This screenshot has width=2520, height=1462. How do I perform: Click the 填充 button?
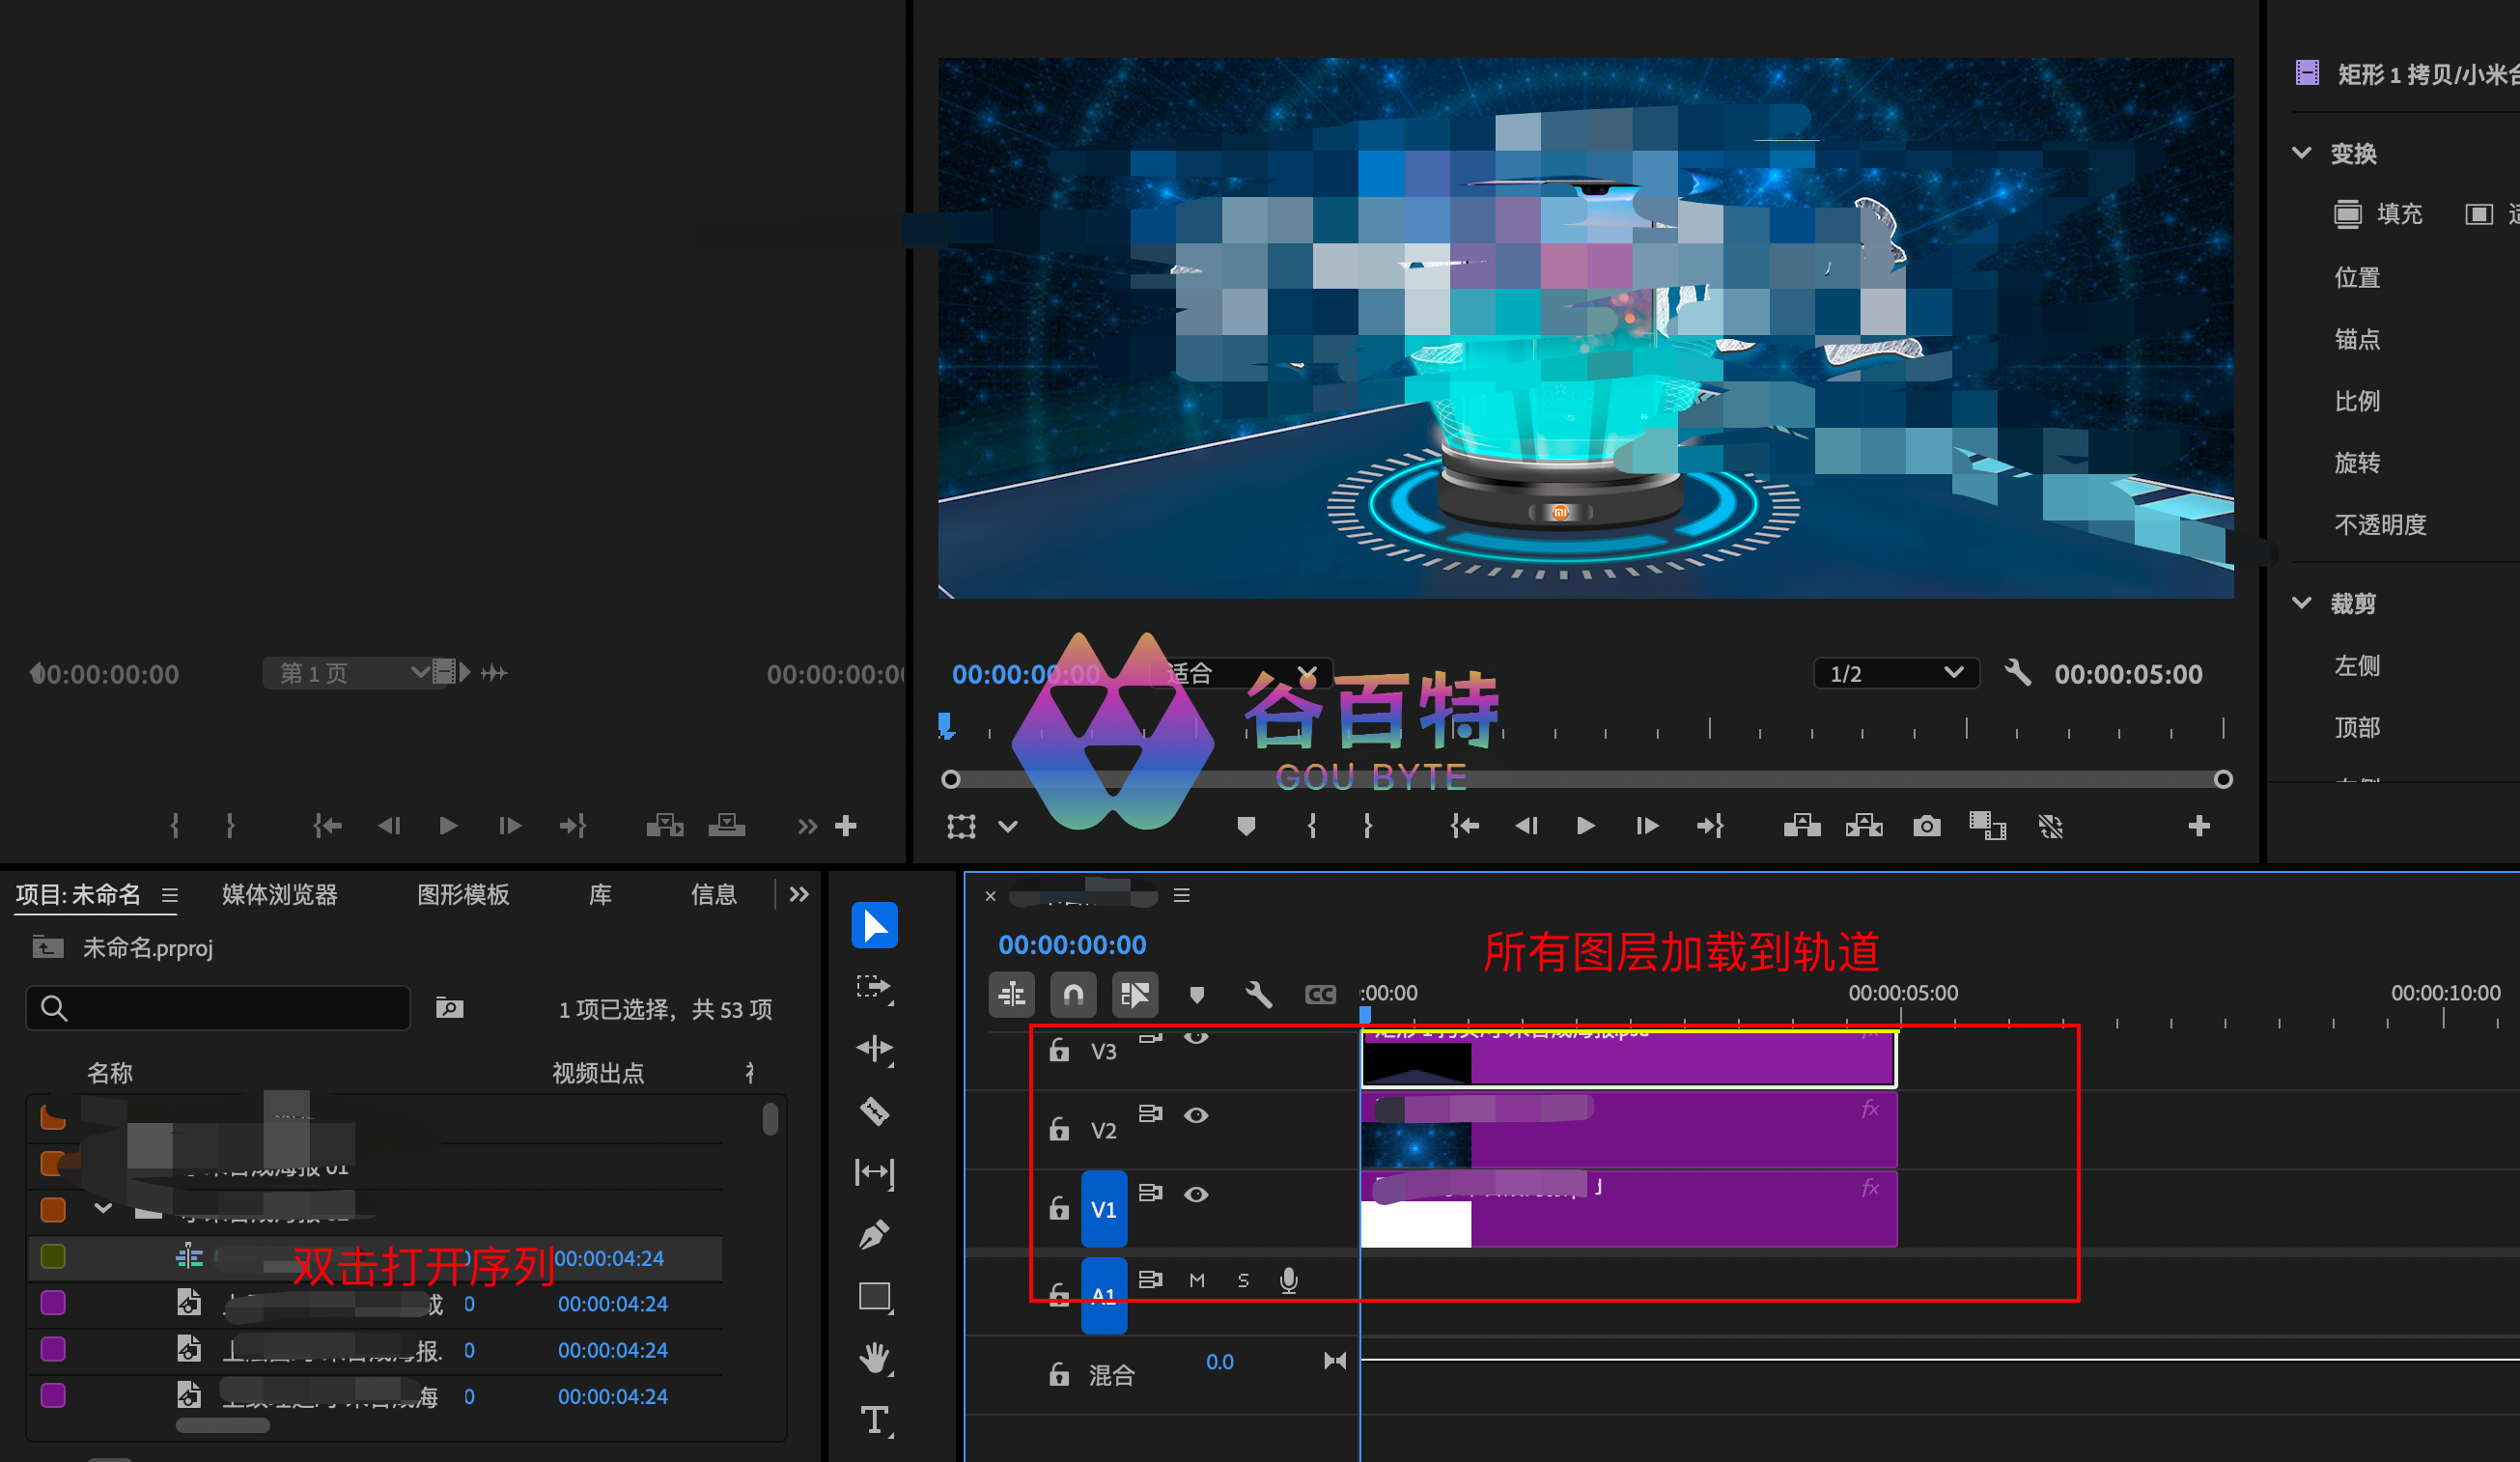click(2378, 214)
